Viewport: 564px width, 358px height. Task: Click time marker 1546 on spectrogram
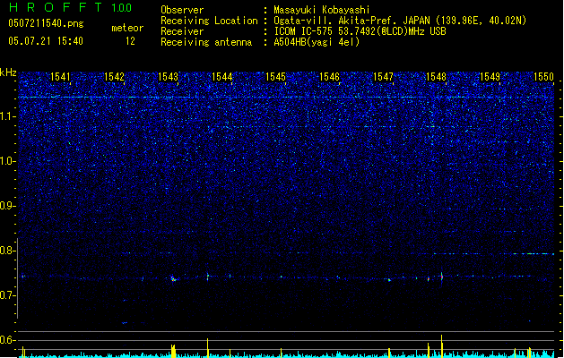click(329, 77)
